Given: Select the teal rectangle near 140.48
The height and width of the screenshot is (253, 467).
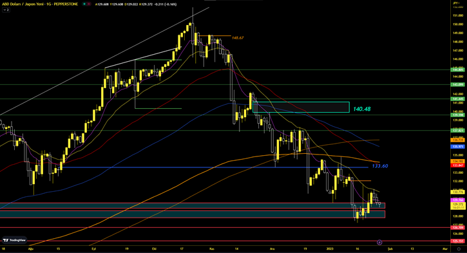Looking at the screenshot, I should click(301, 107).
